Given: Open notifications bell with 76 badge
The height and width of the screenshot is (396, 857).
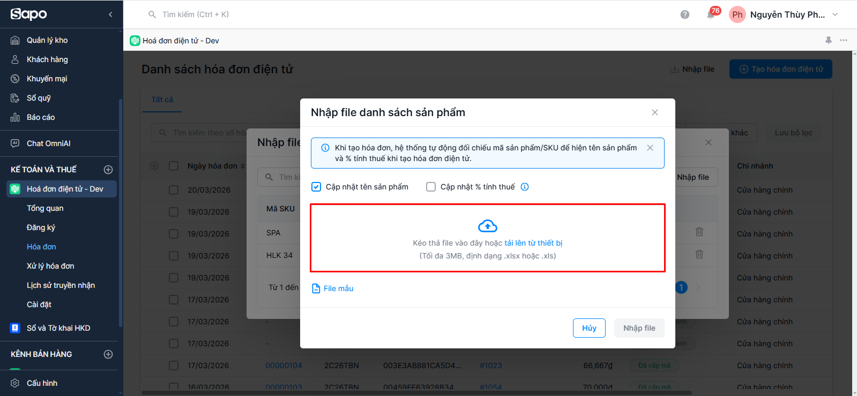Looking at the screenshot, I should coord(711,14).
